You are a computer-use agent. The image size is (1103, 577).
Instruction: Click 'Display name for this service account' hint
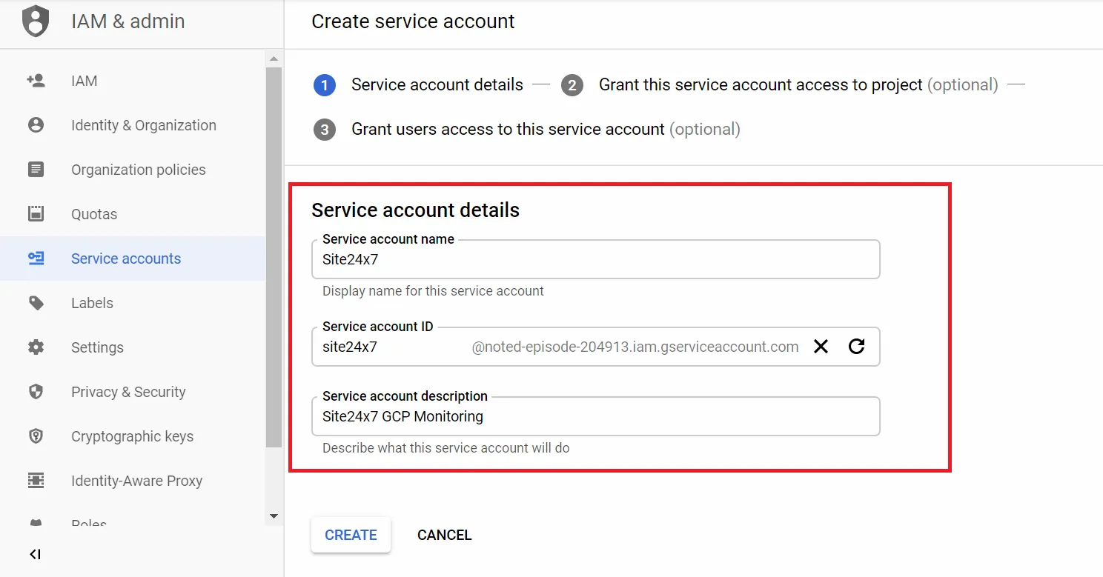[433, 291]
